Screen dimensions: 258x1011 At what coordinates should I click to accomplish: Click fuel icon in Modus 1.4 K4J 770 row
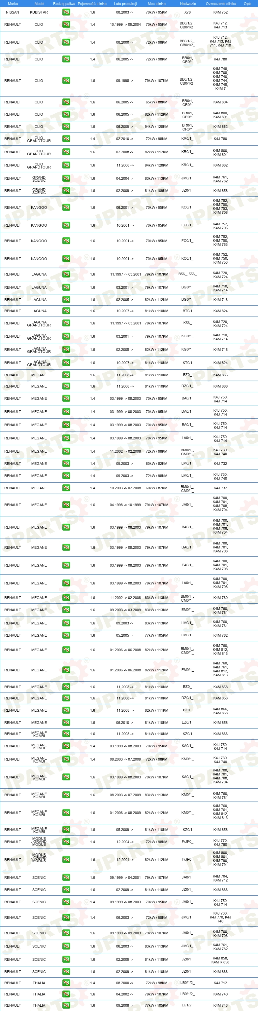[x=66, y=842]
